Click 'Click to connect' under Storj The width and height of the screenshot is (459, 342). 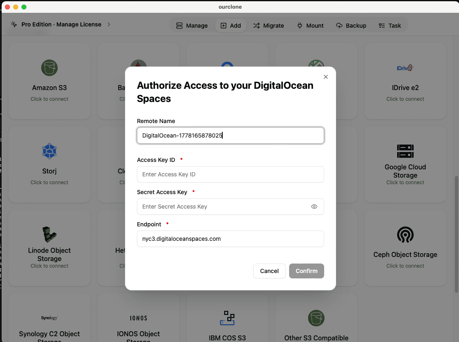49,183
